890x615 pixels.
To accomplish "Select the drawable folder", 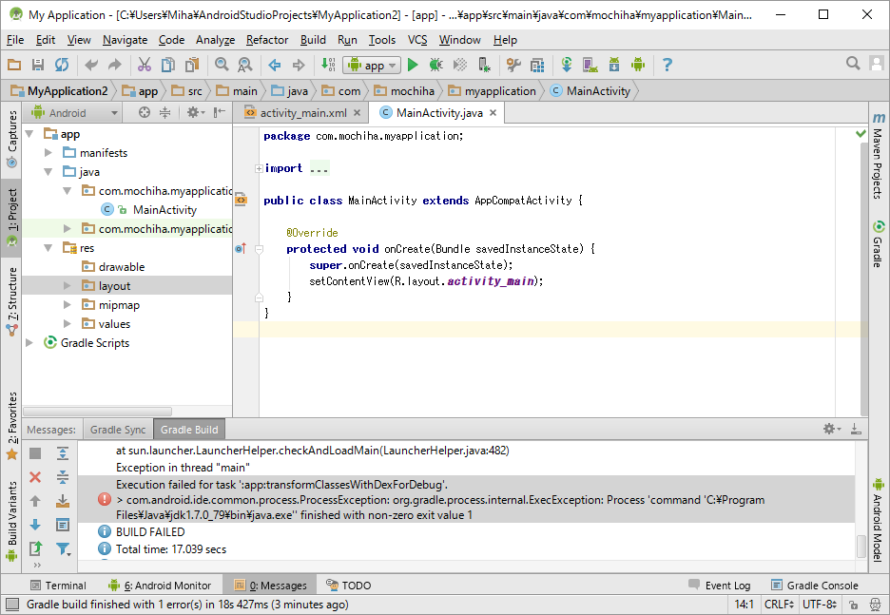I will click(122, 267).
